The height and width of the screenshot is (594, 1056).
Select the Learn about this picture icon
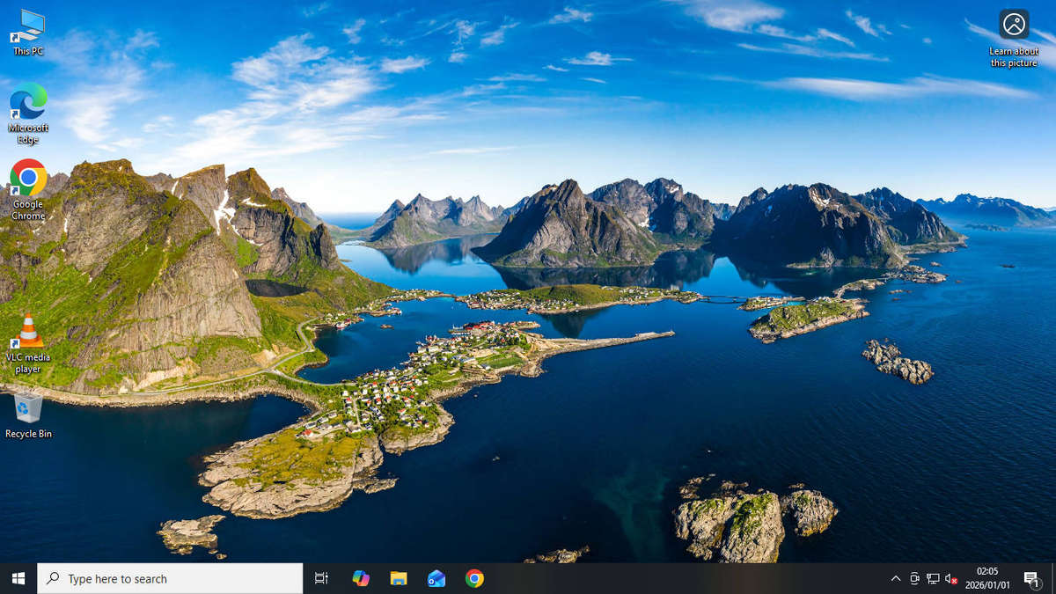(x=1013, y=26)
